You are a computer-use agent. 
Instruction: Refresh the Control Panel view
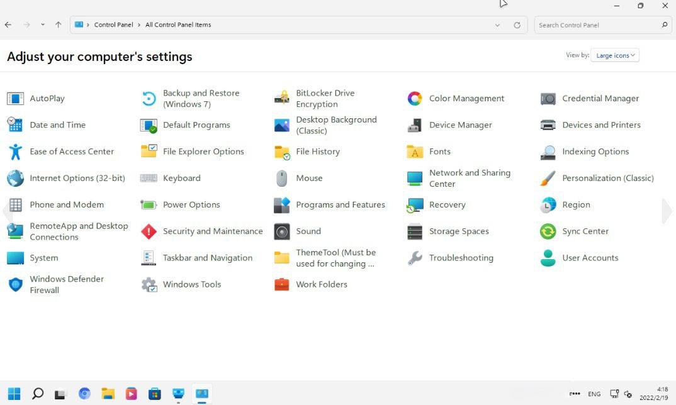coord(517,25)
